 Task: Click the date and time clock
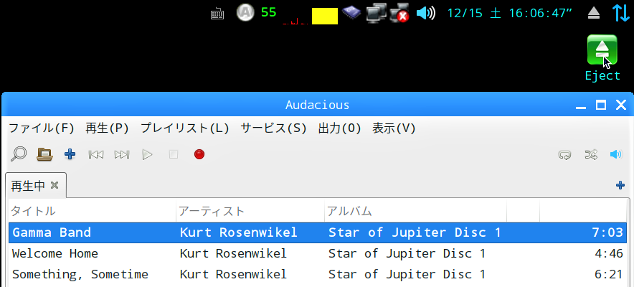pos(510,14)
